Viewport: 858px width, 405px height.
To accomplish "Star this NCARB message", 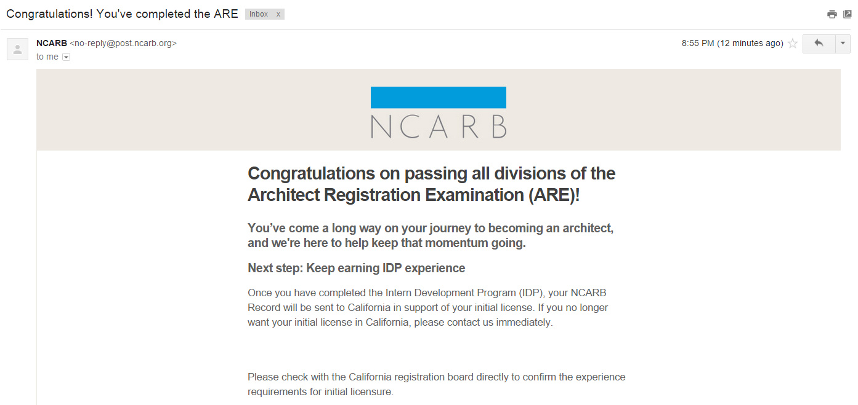I will [x=793, y=44].
